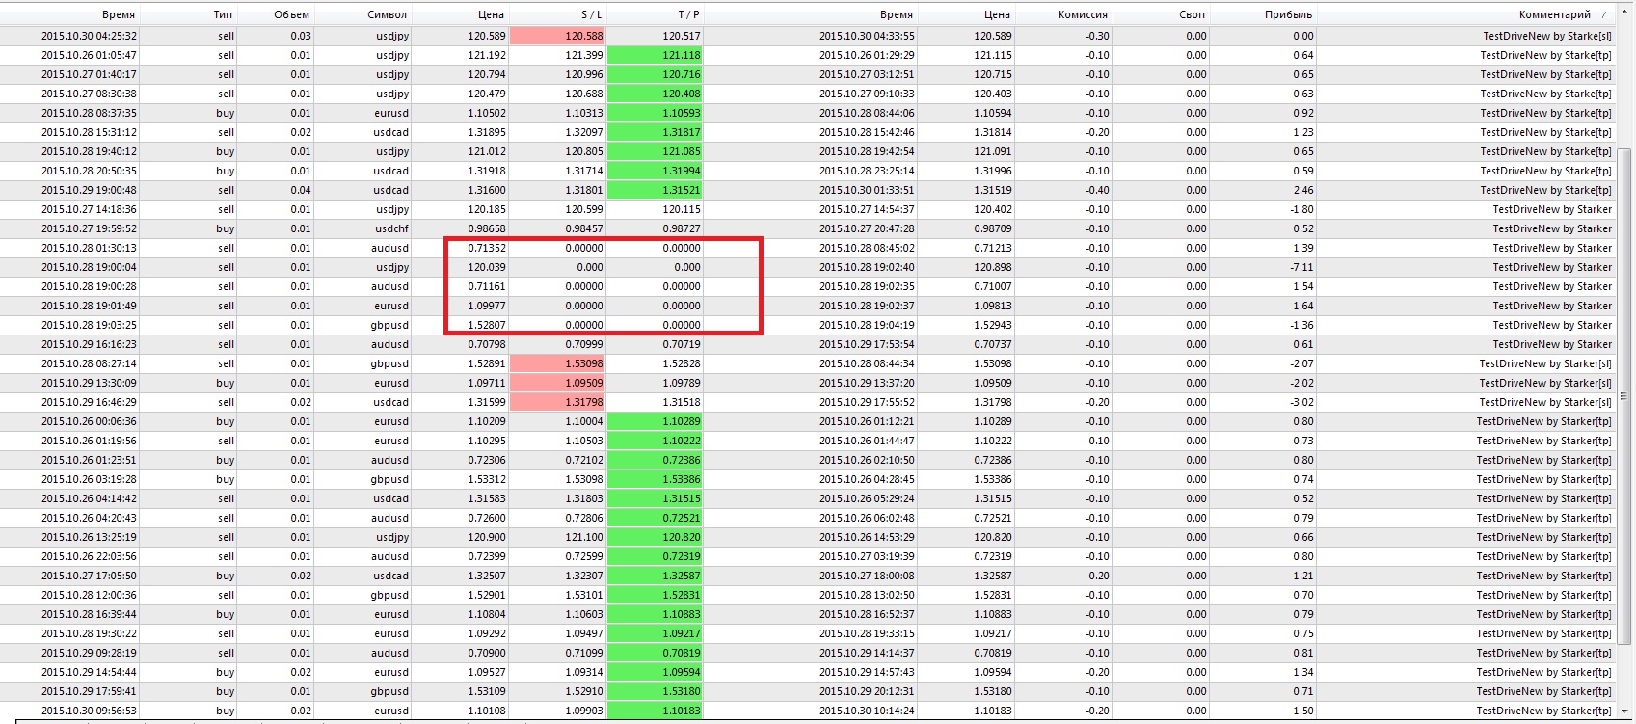Click the commission value -0.40
Image resolution: width=1636 pixels, height=724 pixels.
click(1097, 190)
